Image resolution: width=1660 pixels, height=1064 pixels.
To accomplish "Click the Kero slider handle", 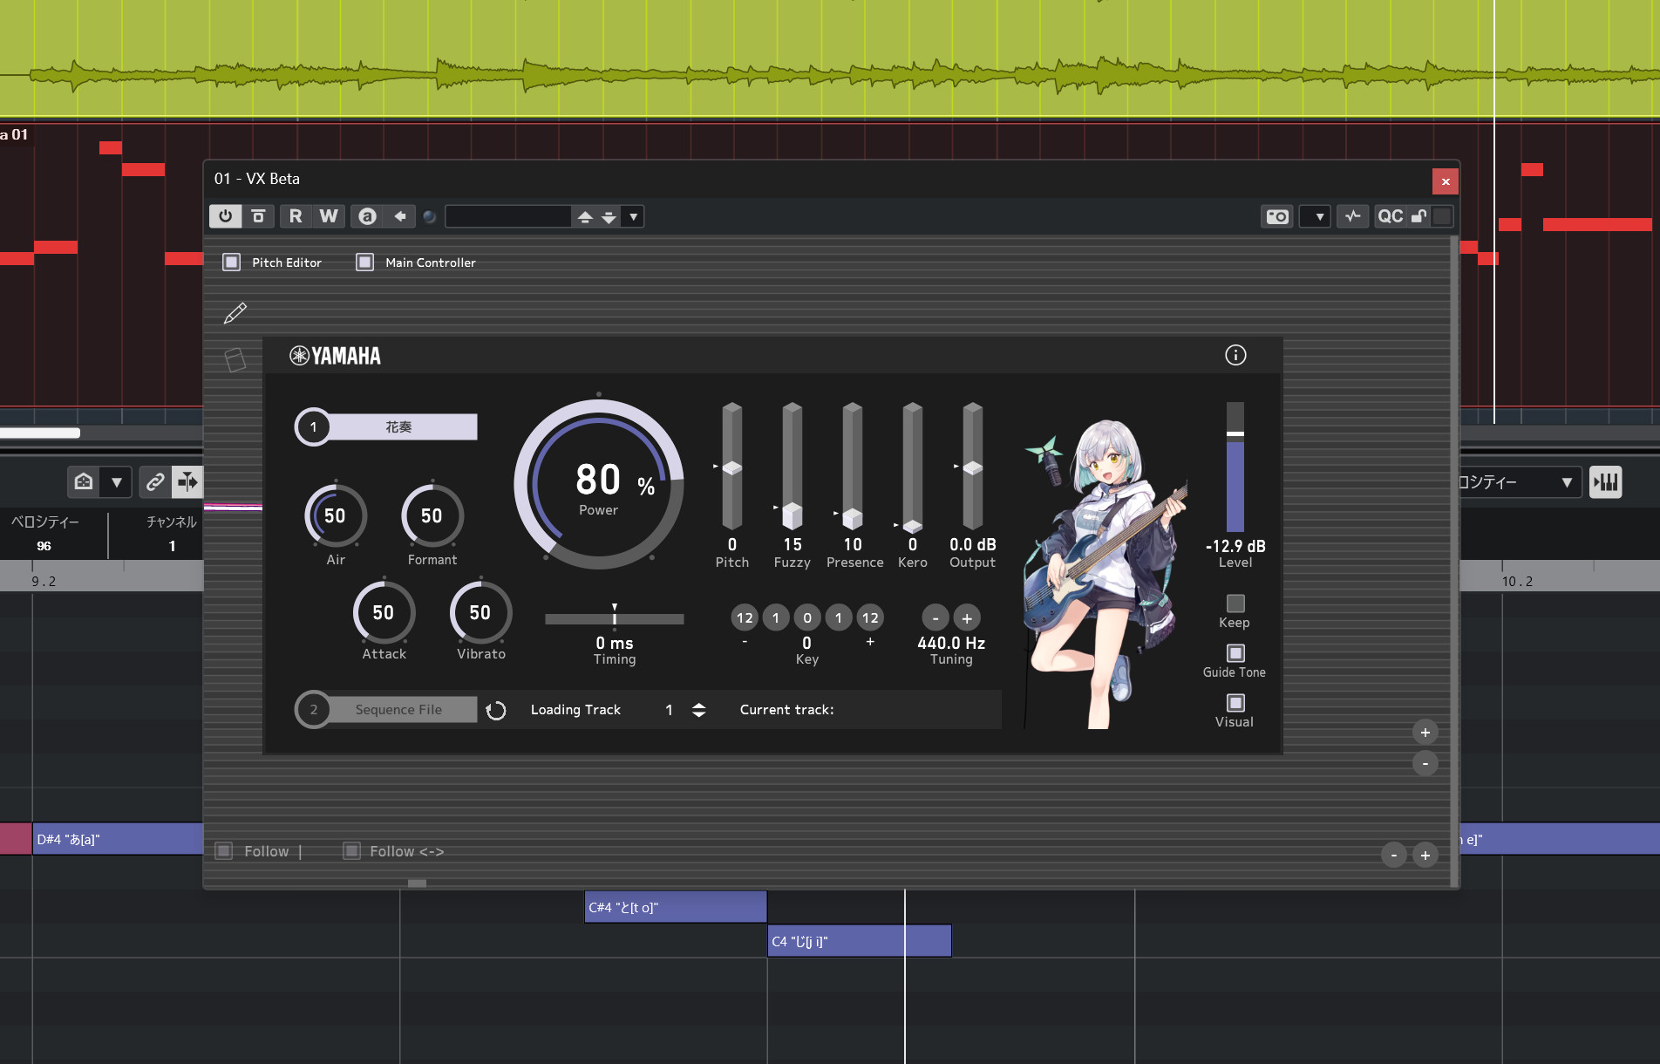I will pyautogui.click(x=913, y=526).
